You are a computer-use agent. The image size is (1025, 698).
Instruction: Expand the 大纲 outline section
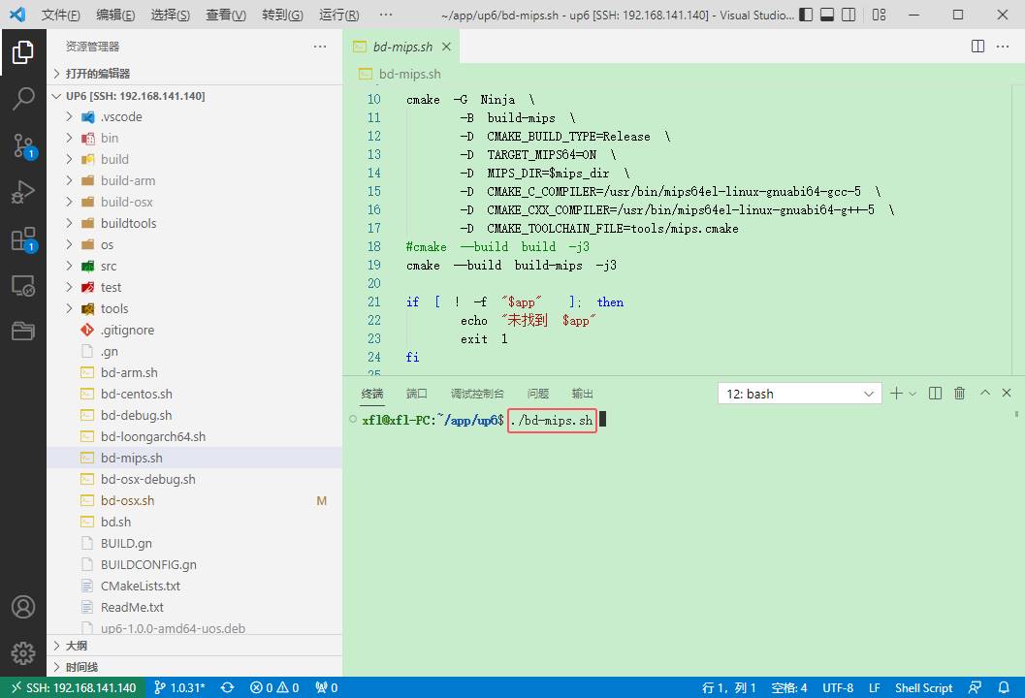pyautogui.click(x=77, y=646)
